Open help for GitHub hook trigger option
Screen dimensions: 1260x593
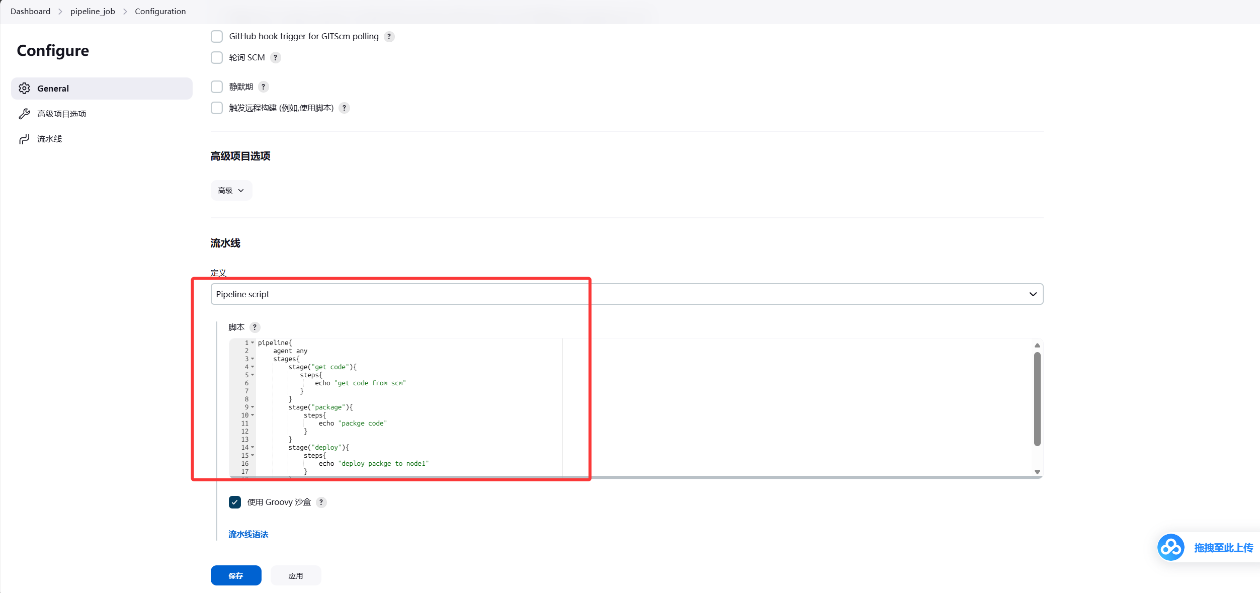[x=389, y=37]
